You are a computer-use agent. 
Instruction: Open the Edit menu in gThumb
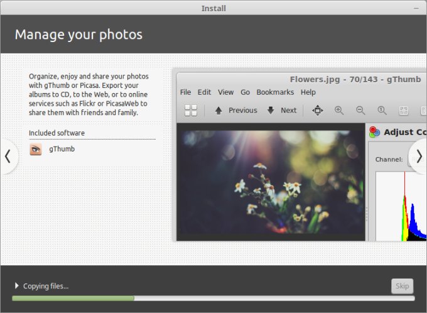click(x=204, y=92)
